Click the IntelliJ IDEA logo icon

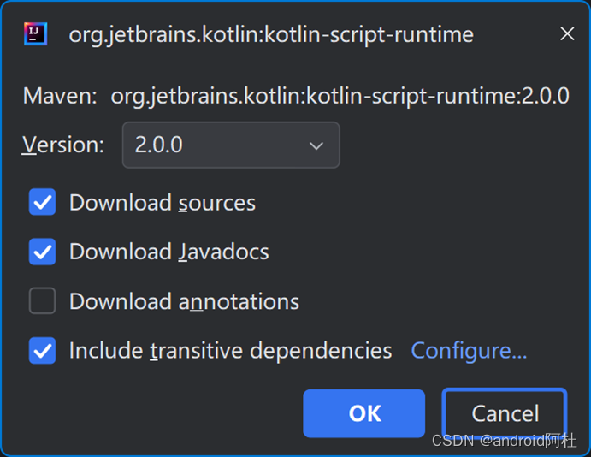36,34
